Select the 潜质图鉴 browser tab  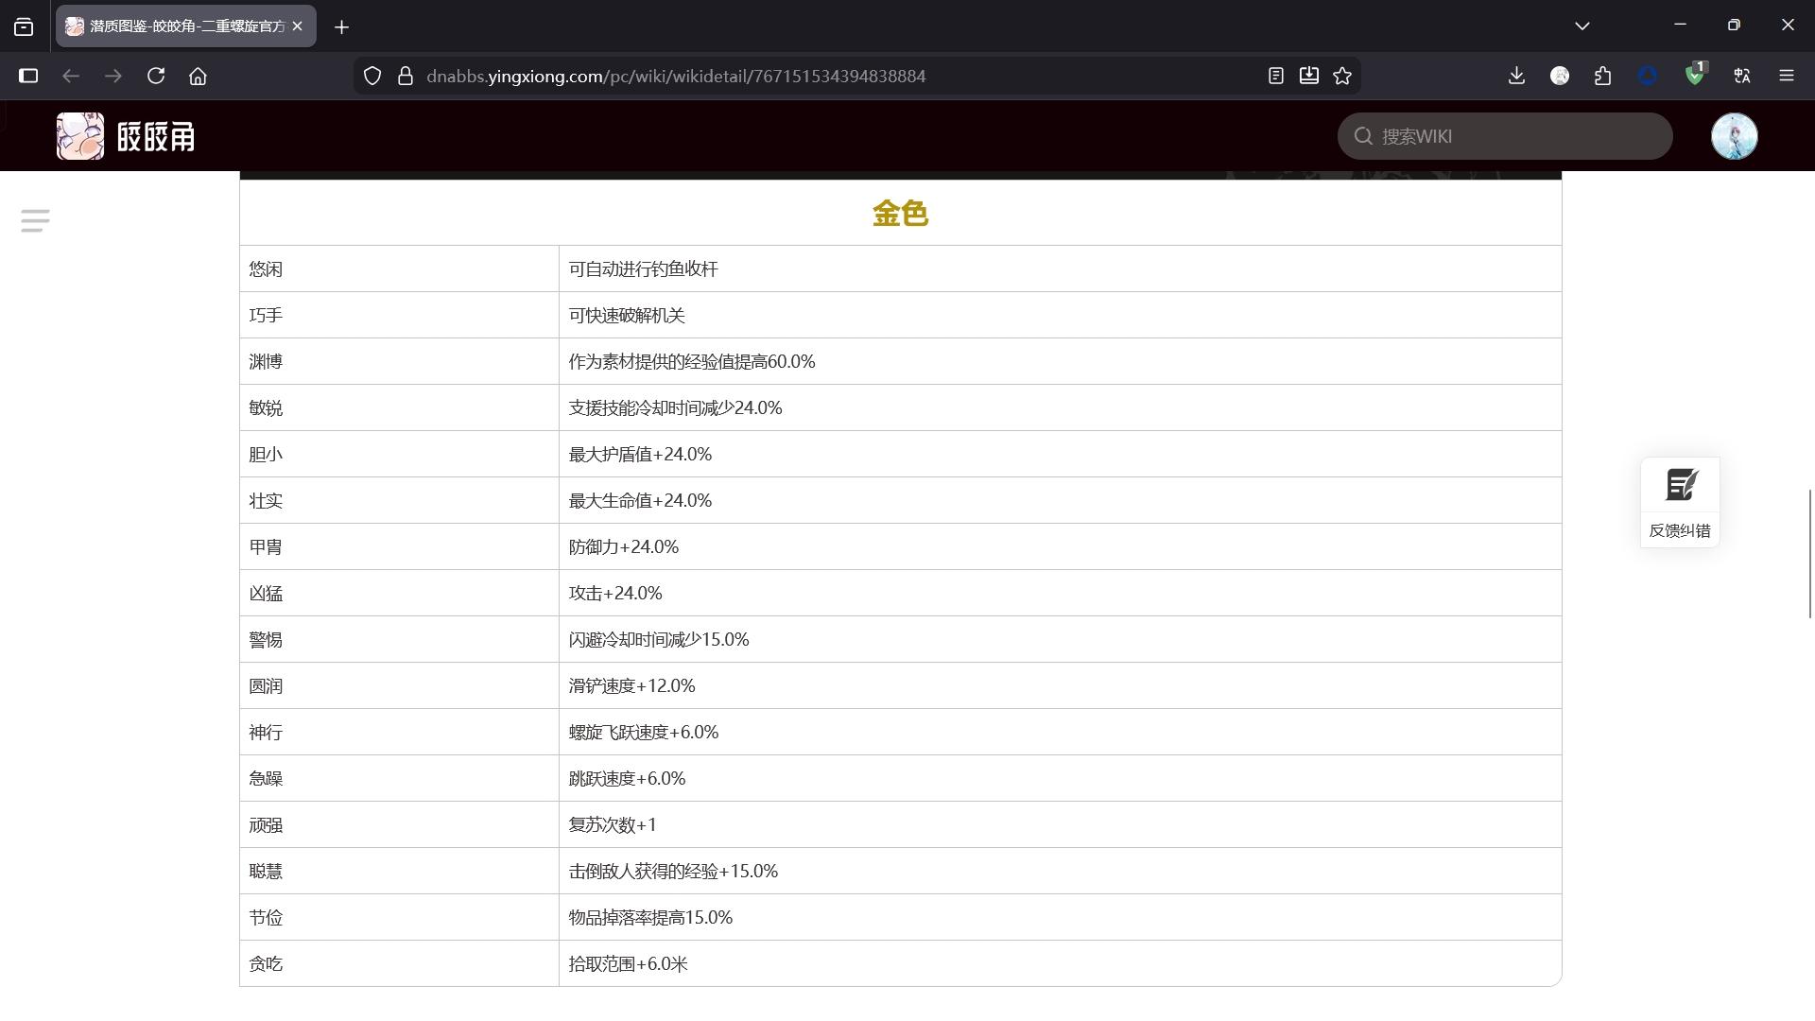[x=175, y=26]
